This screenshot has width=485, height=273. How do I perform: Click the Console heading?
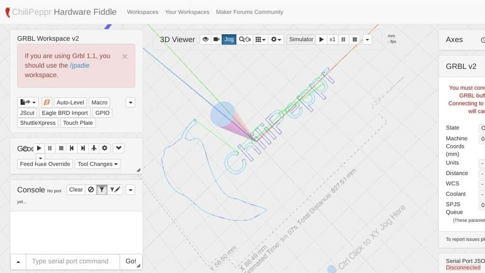click(x=31, y=190)
